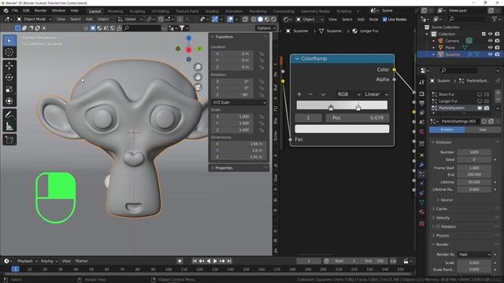Toggle Suzanne visibility eye in outliner
The image size is (504, 283).
coord(490,54)
